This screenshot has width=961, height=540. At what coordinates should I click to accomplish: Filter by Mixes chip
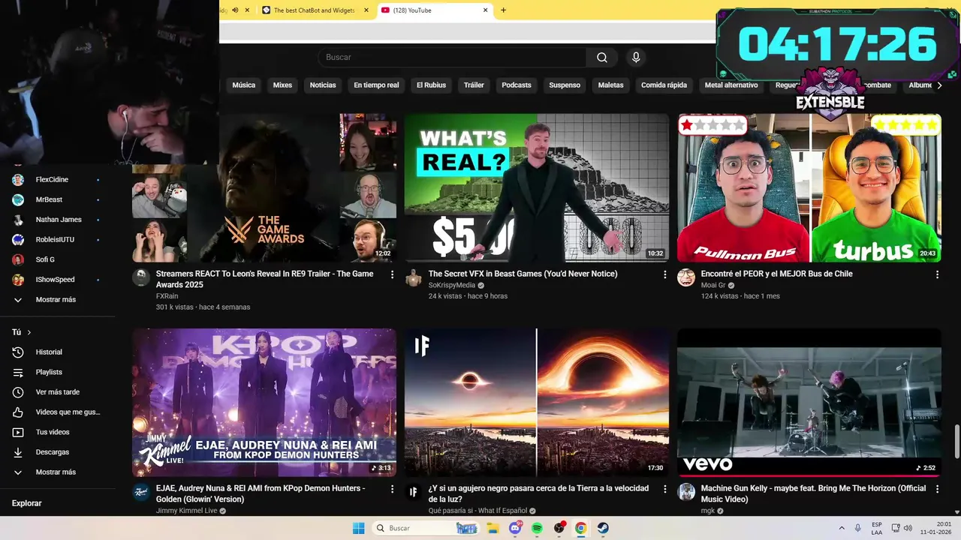click(283, 85)
